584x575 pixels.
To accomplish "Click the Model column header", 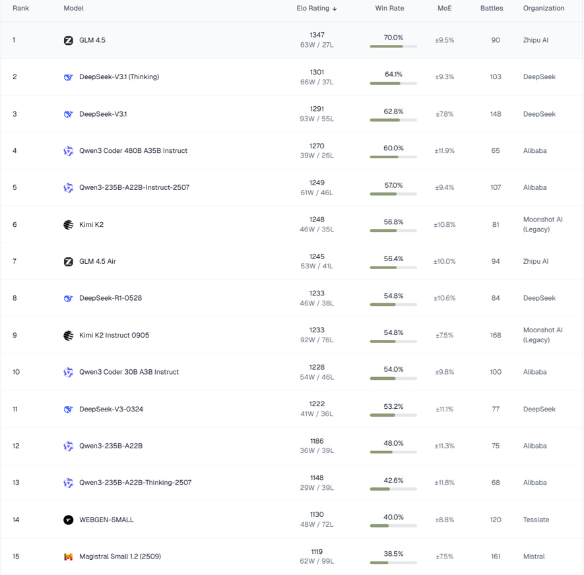I will 73,8.
